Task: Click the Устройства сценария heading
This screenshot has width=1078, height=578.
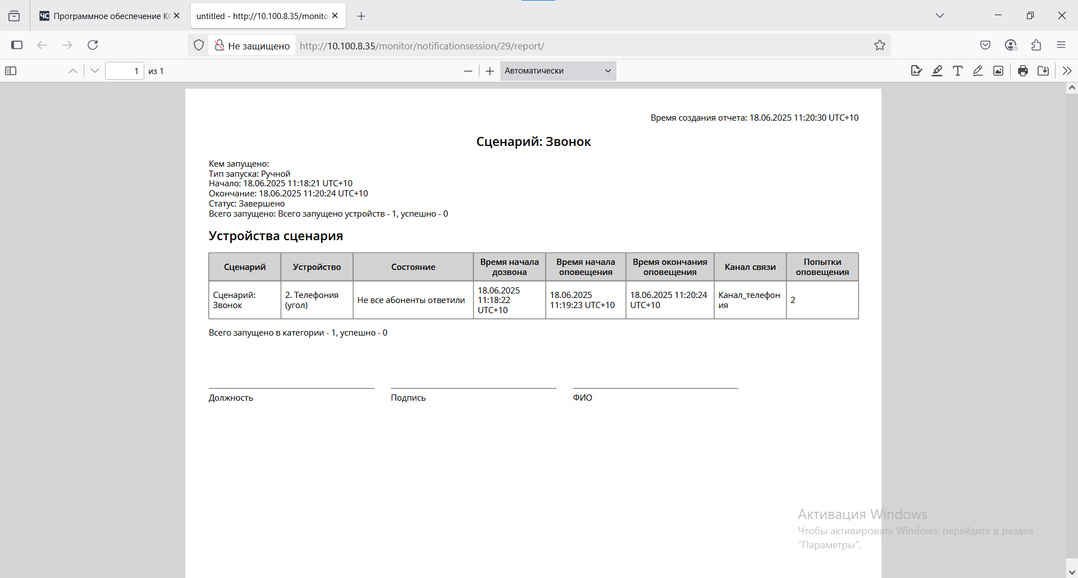Action: [x=276, y=236]
